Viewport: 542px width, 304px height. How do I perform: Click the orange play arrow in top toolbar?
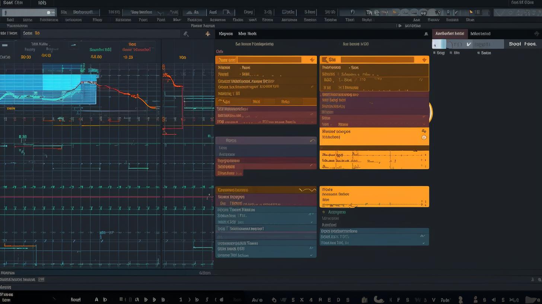(395, 12)
